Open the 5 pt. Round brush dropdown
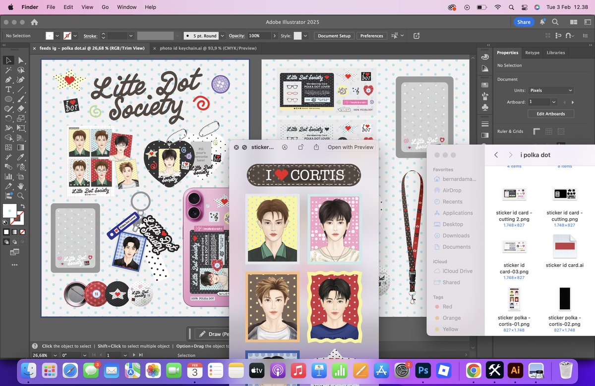Screen dimensions: 595x386 (222, 36)
